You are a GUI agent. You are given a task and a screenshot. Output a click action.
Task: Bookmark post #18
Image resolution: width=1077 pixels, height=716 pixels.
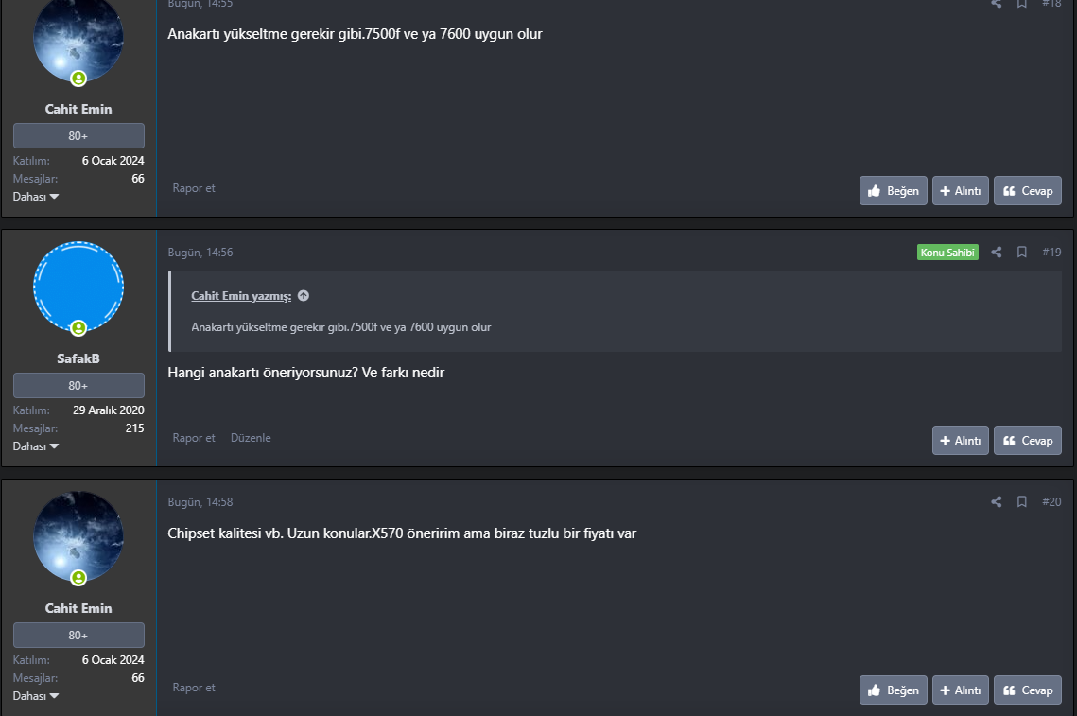1022,4
